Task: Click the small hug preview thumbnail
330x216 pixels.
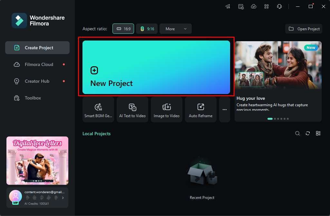Action: tap(250, 79)
